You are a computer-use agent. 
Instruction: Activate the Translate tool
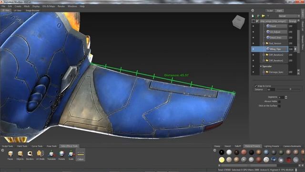point(51,155)
